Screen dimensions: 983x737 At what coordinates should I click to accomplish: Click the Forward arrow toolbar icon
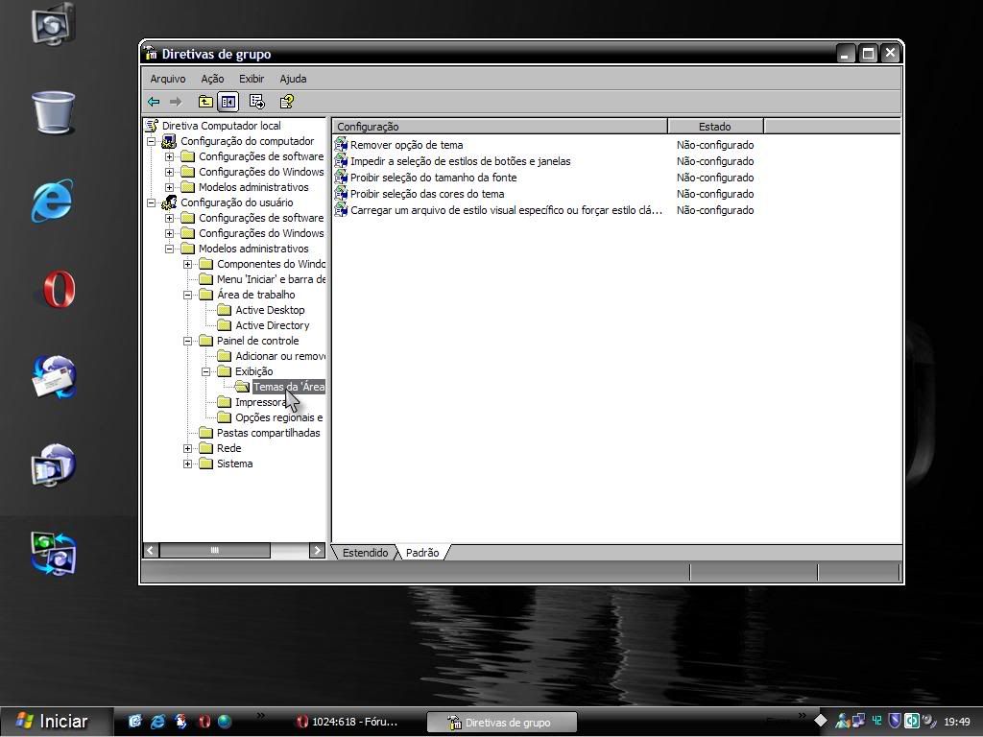pyautogui.click(x=176, y=102)
